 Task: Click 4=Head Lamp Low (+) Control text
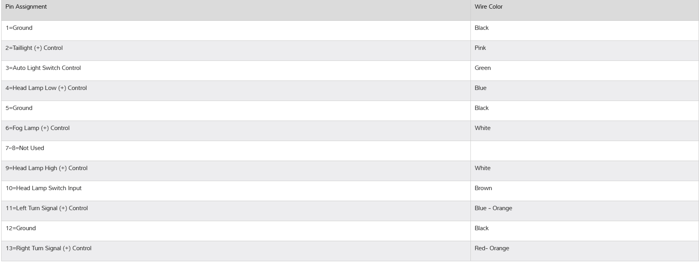pyautogui.click(x=46, y=88)
